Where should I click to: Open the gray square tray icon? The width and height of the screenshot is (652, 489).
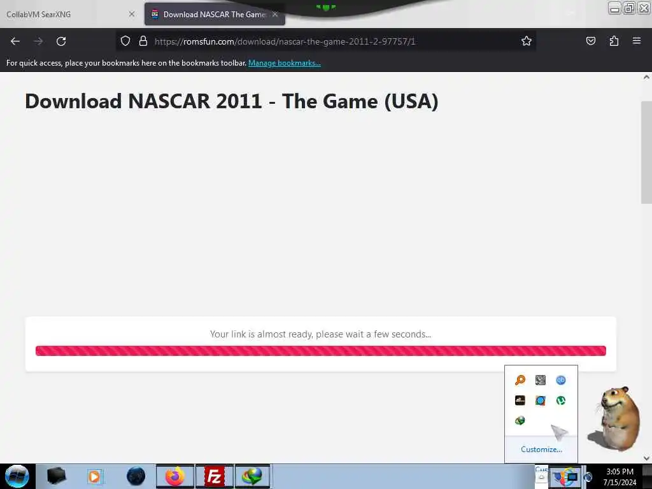pyautogui.click(x=540, y=380)
